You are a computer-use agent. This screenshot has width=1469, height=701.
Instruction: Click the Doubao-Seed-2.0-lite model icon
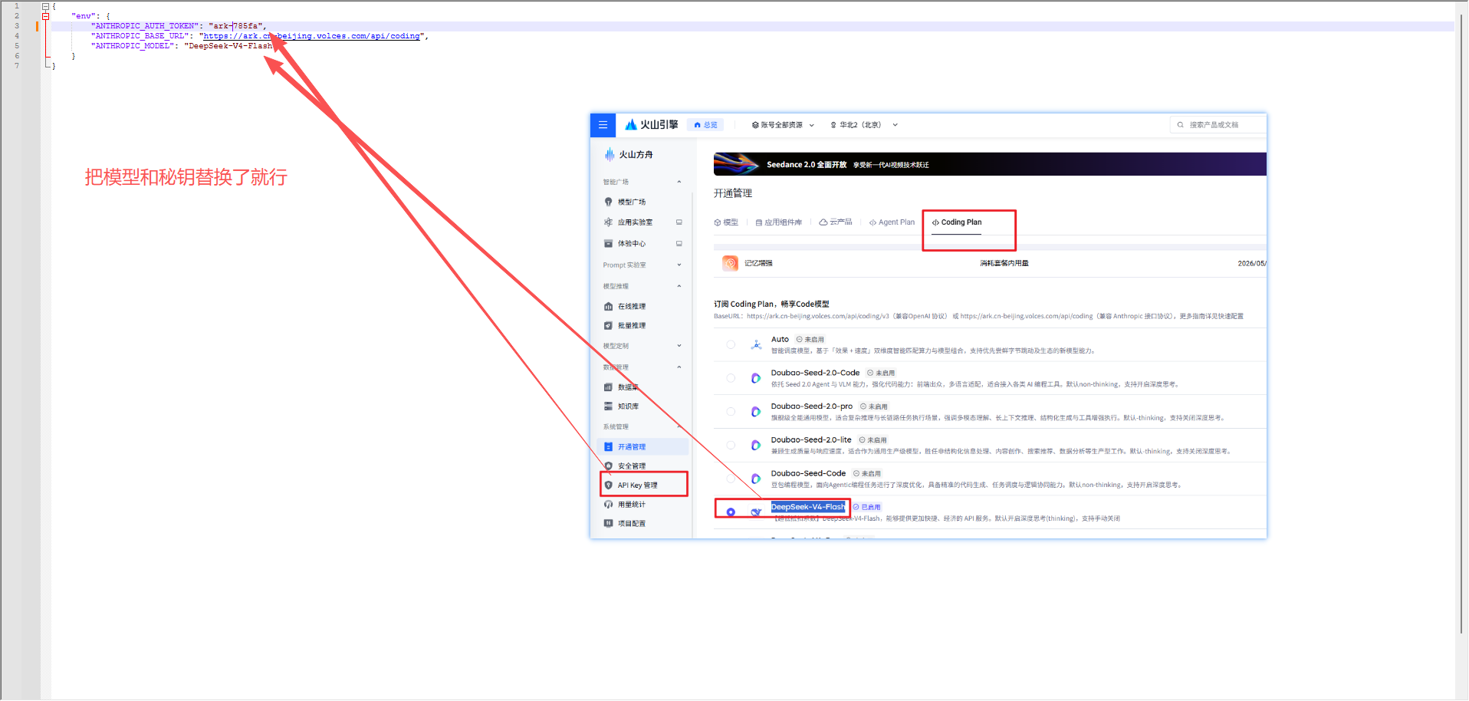tap(756, 446)
